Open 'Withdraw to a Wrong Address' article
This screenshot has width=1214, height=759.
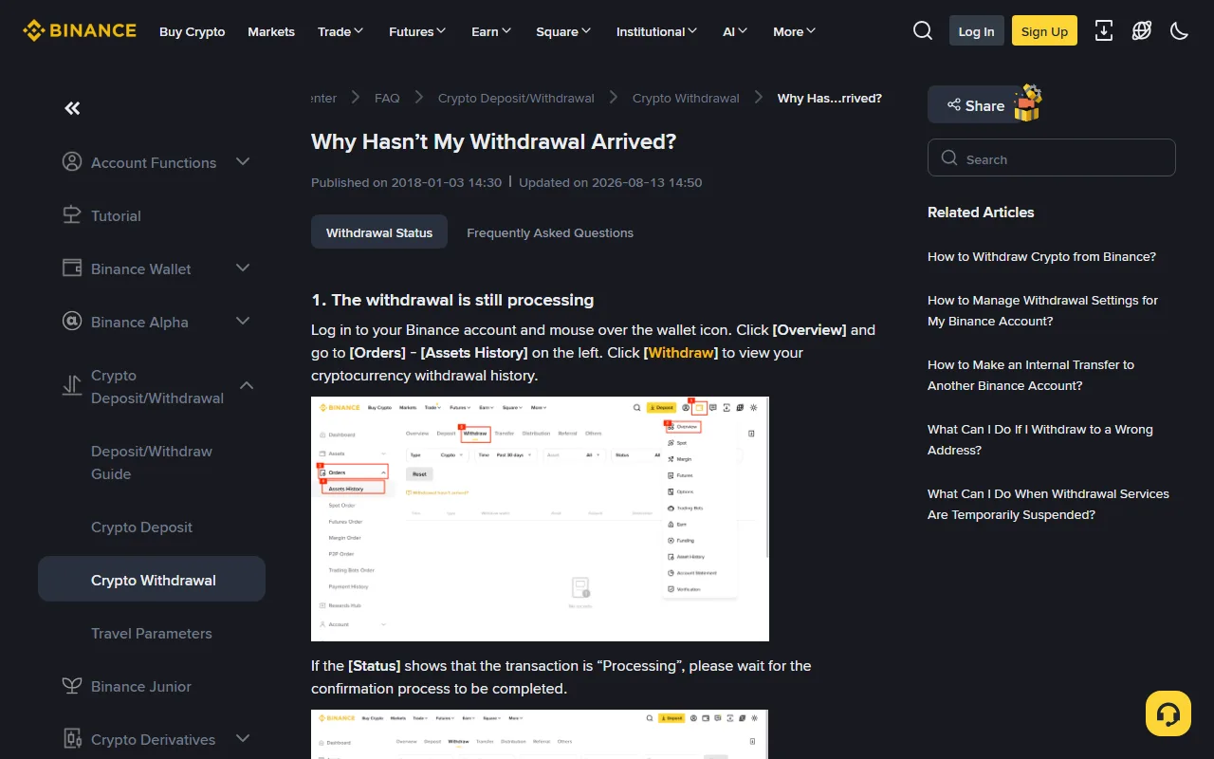point(1040,439)
